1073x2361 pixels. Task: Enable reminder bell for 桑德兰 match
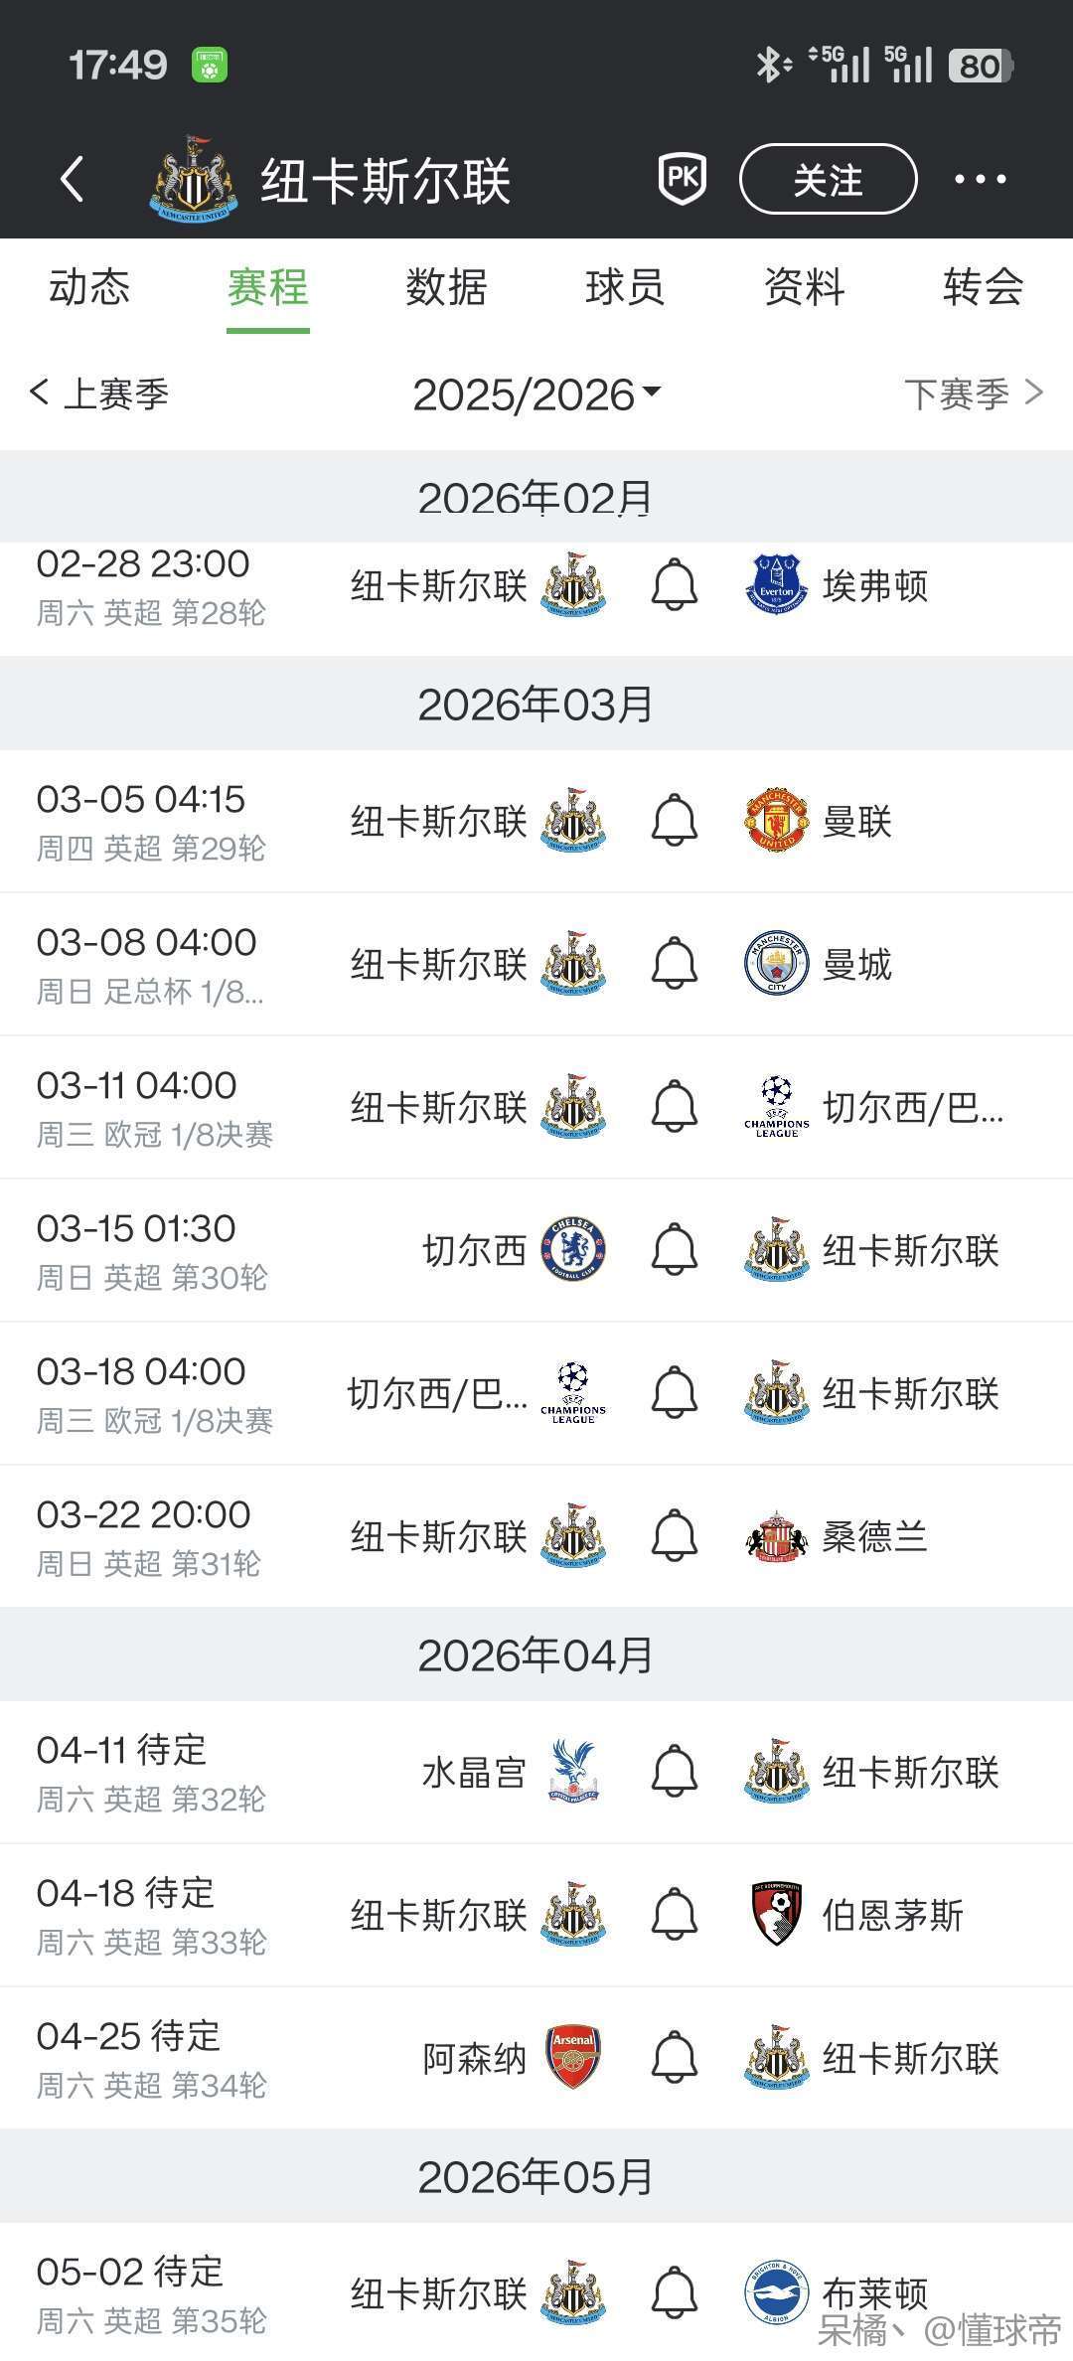(x=674, y=1536)
